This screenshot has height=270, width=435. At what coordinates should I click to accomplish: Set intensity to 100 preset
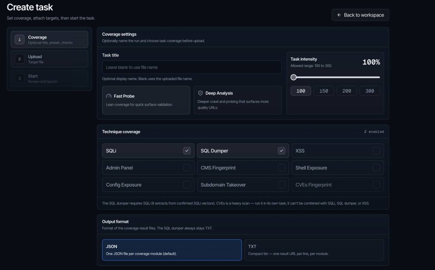301,91
